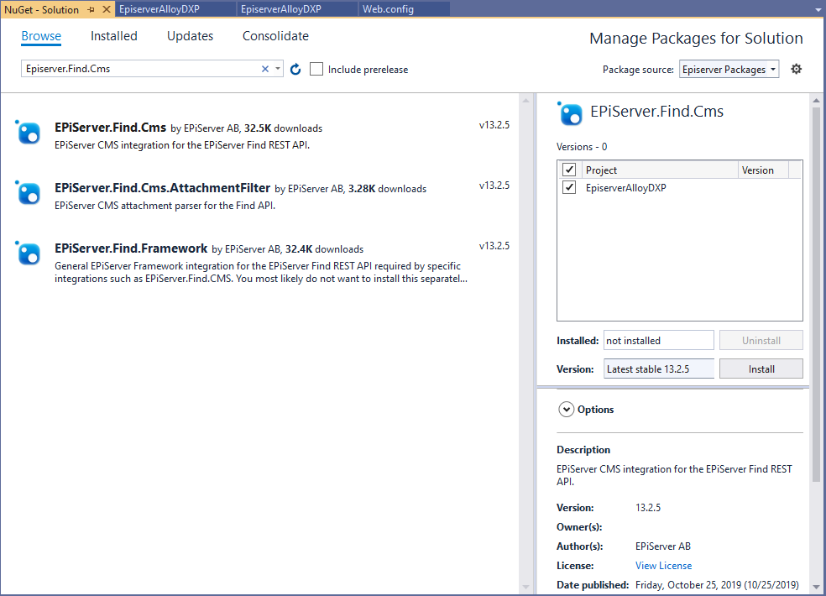Open the View License link
Viewport: 826px width, 596px height.
click(x=663, y=566)
